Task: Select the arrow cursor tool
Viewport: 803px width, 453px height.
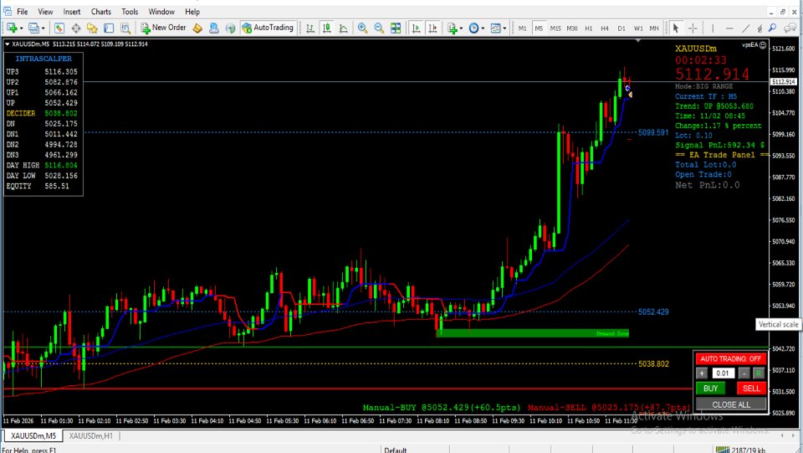Action: click(x=676, y=28)
